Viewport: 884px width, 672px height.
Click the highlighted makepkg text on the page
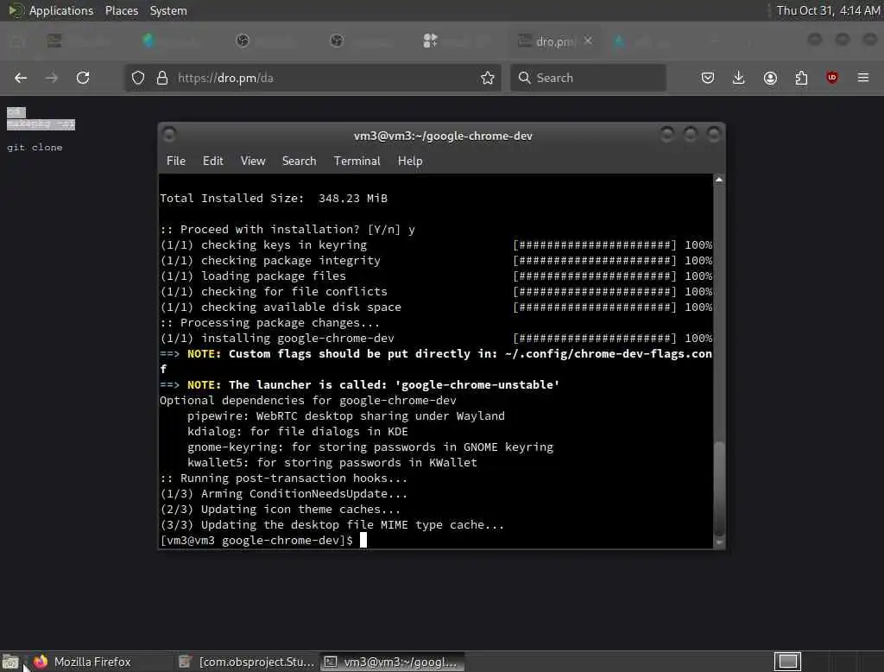point(41,124)
